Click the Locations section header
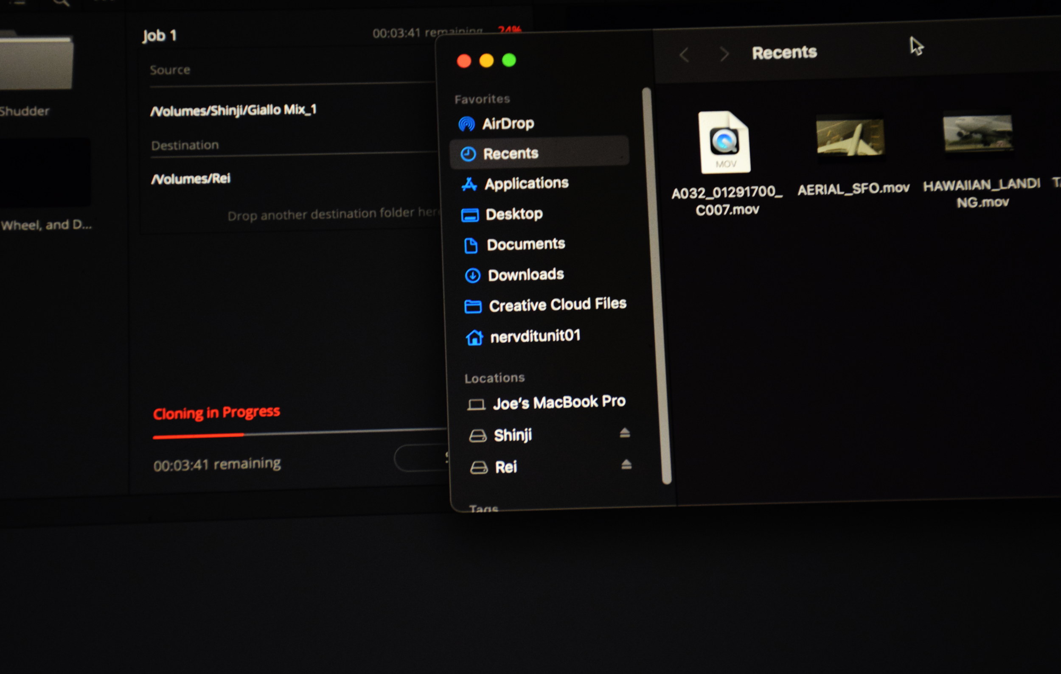1061x674 pixels. [494, 378]
